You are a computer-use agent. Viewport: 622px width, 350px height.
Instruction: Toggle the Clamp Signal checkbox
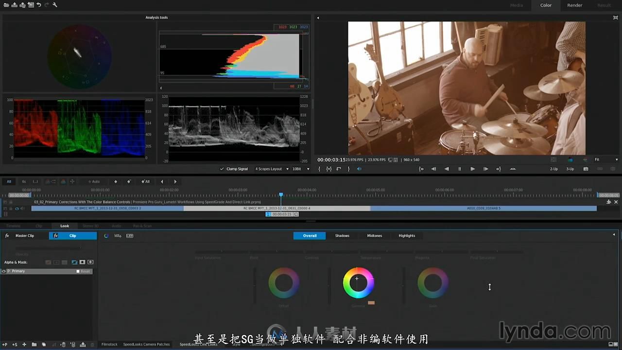(222, 169)
